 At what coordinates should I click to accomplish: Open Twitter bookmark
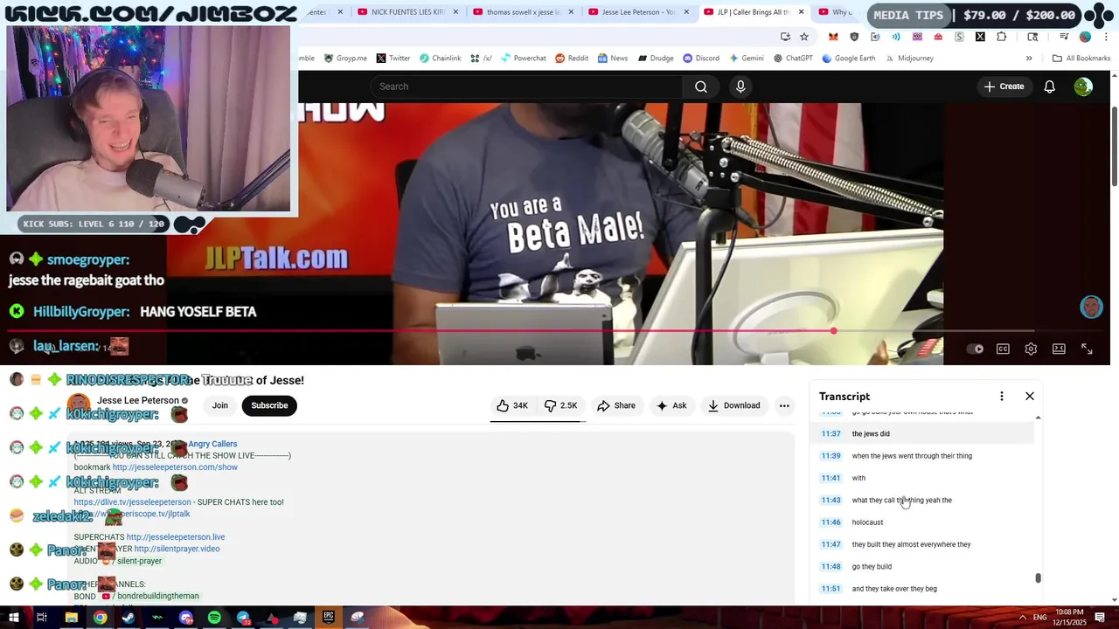coord(393,59)
